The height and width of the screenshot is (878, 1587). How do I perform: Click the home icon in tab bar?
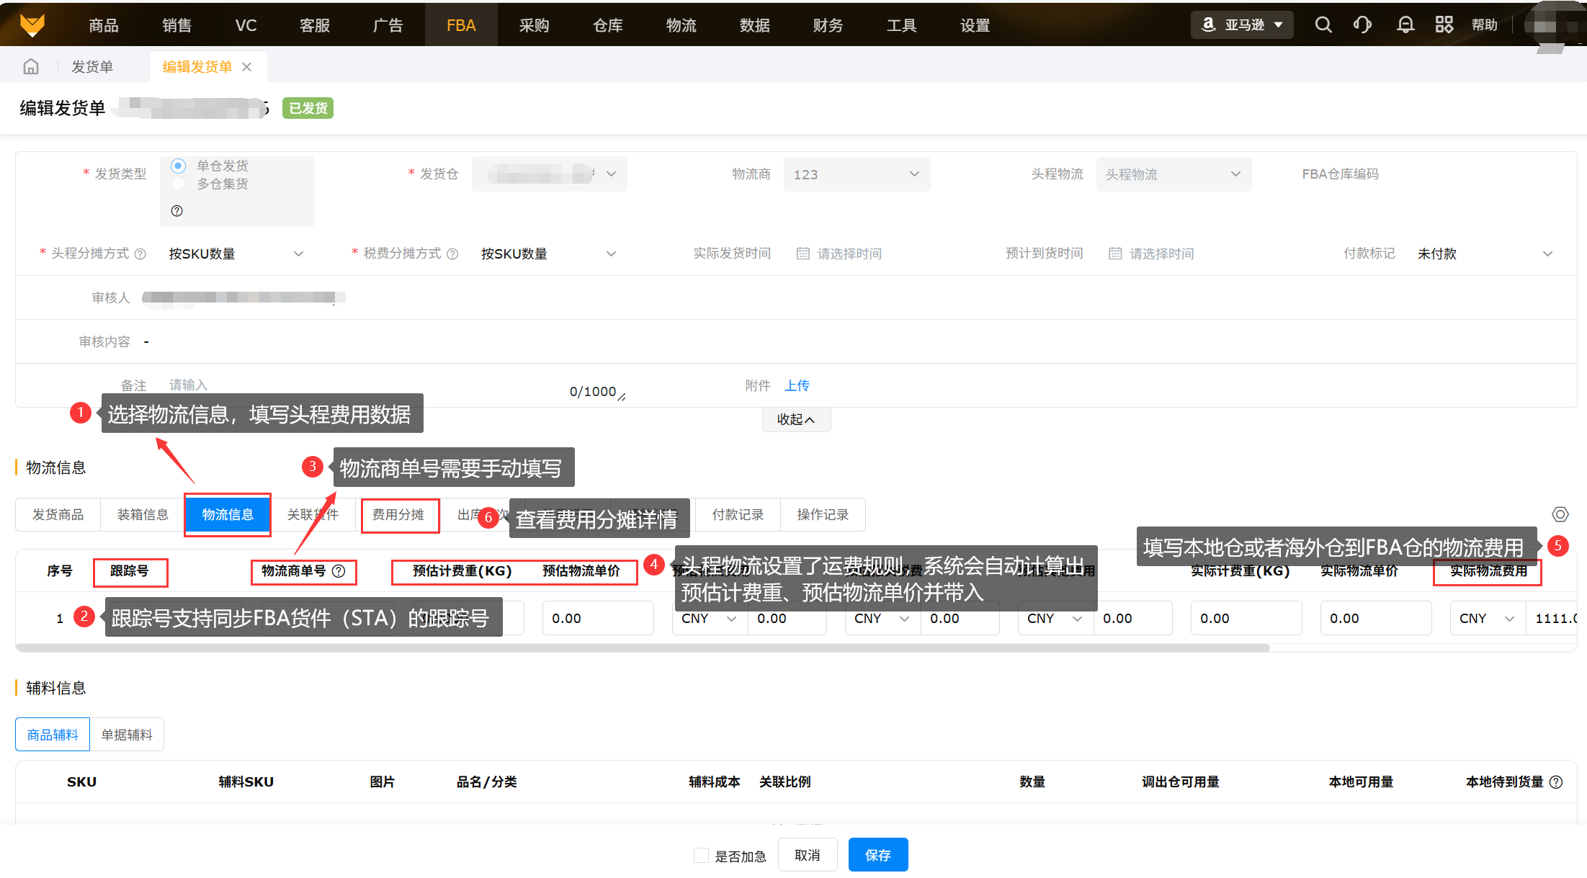(x=31, y=67)
